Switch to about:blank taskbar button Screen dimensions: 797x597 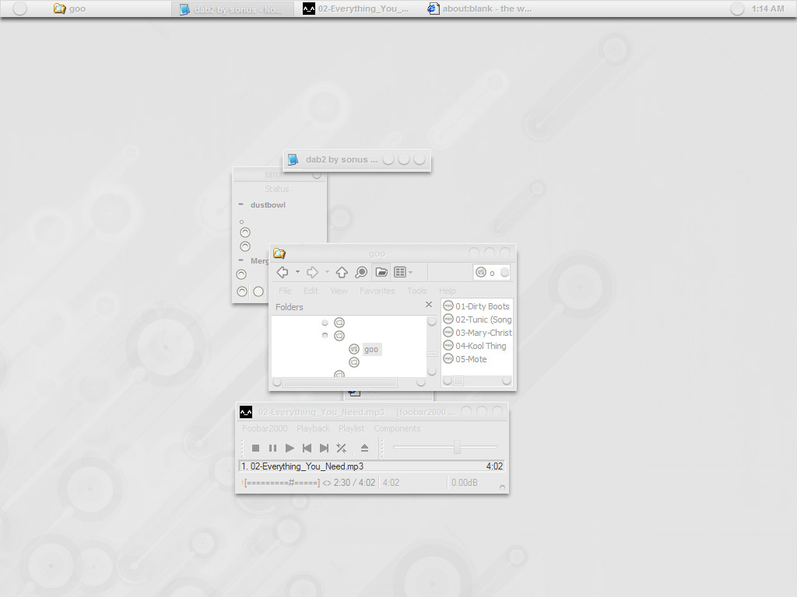click(479, 9)
